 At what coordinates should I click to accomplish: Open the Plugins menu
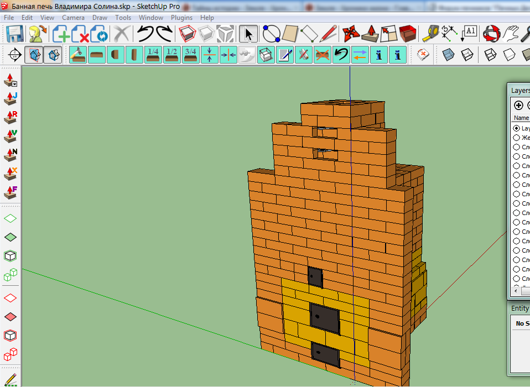point(181,18)
